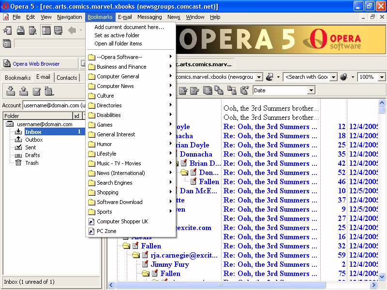Image resolution: width=387 pixels, height=290 pixels.
Task: Click the grey Back arrow
Action: [72, 30]
